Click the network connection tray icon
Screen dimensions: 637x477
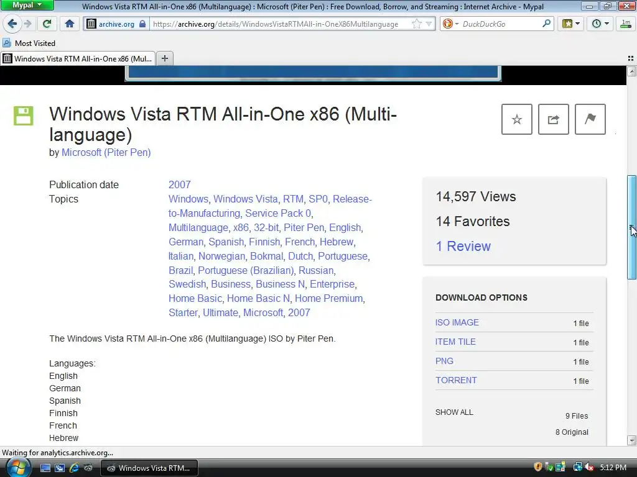click(577, 467)
